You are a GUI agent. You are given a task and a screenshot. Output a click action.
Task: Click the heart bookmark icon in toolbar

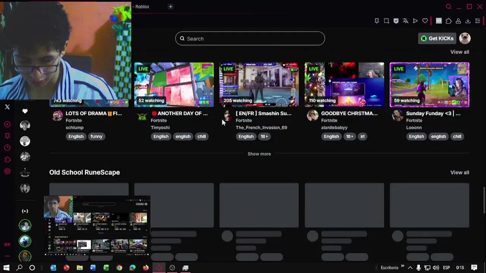(x=425, y=21)
